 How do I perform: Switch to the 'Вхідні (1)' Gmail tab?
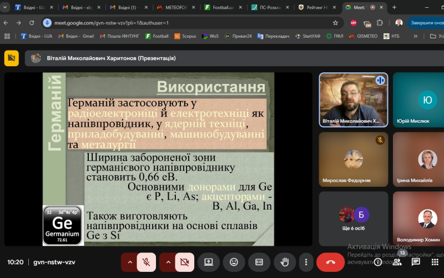click(129, 7)
